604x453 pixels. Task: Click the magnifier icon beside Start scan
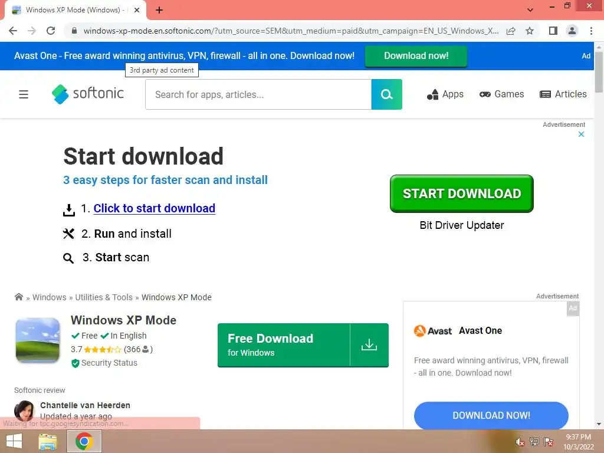click(68, 258)
